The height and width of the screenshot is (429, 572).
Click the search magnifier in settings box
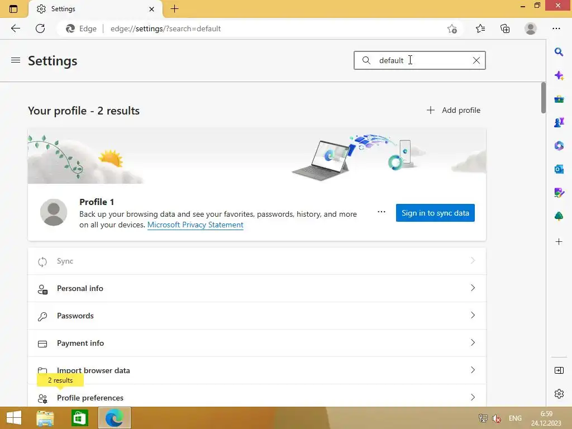366,60
